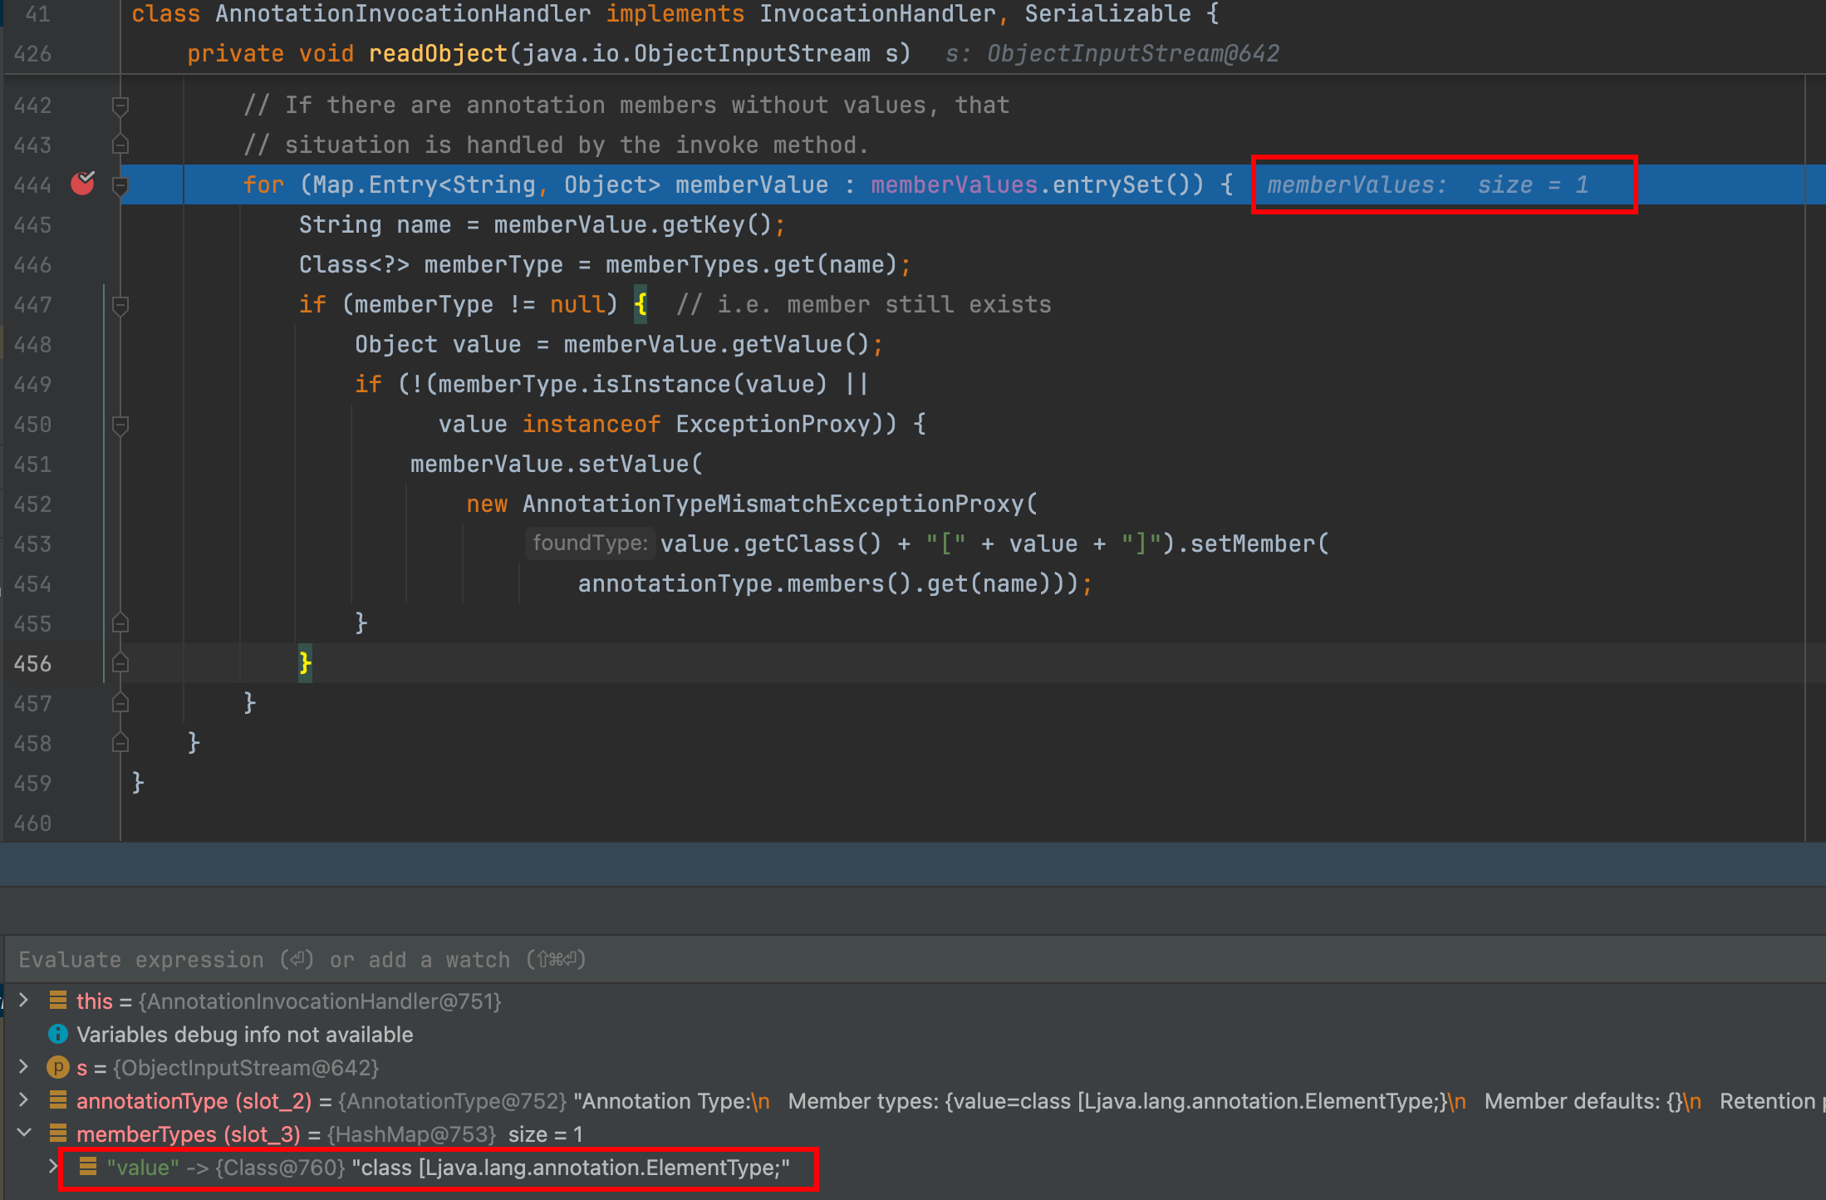Click the breakpoint icon on line 444
The height and width of the screenshot is (1200, 1826).
click(x=82, y=184)
